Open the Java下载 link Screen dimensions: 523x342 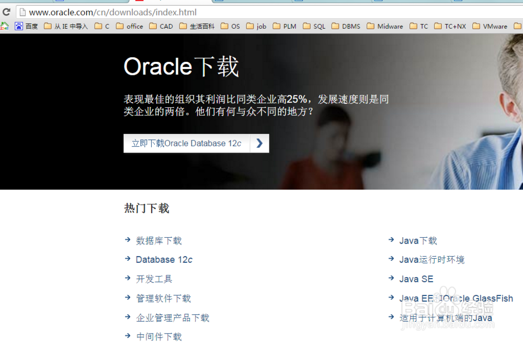418,240
